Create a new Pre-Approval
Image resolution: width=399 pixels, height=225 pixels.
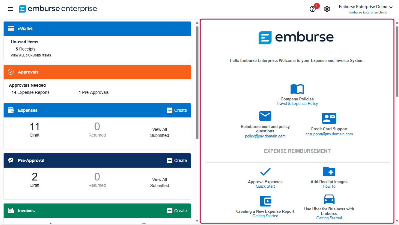pyautogui.click(x=177, y=160)
